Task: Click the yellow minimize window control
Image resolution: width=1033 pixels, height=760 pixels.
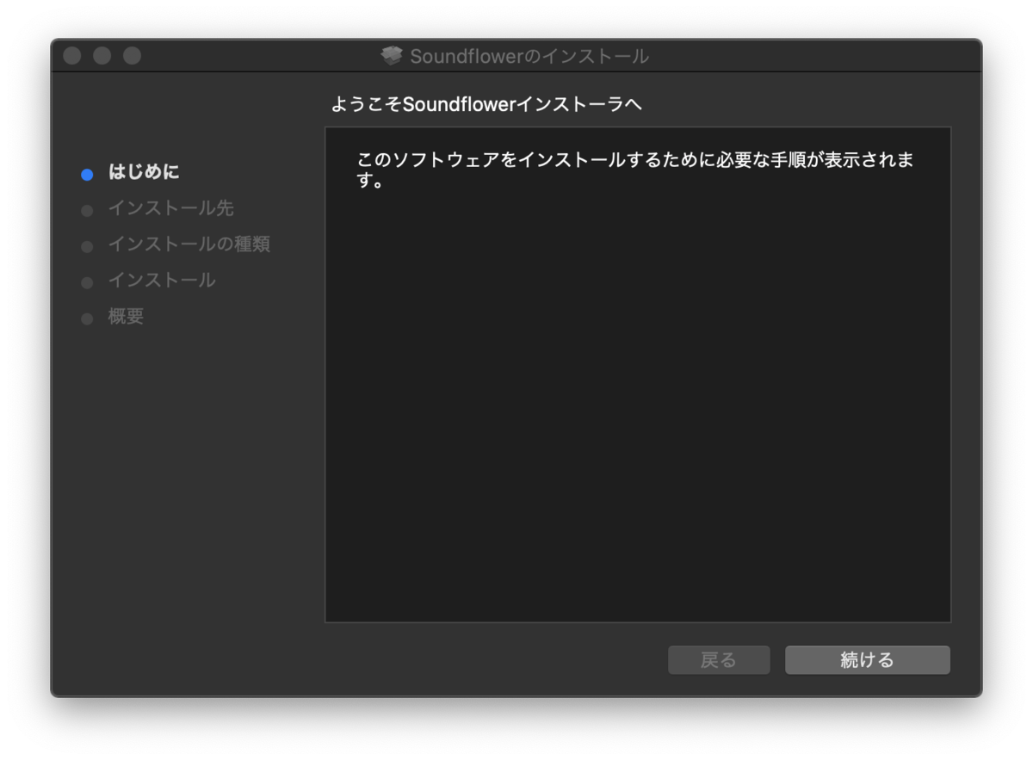Action: click(102, 54)
